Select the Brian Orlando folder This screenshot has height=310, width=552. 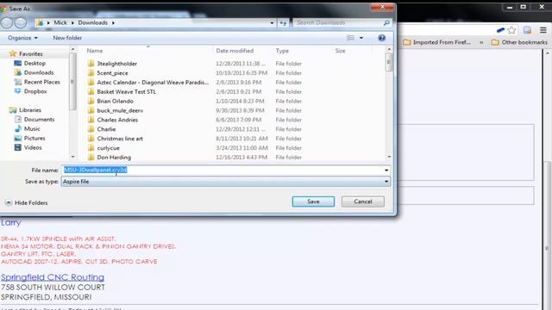[x=115, y=102]
